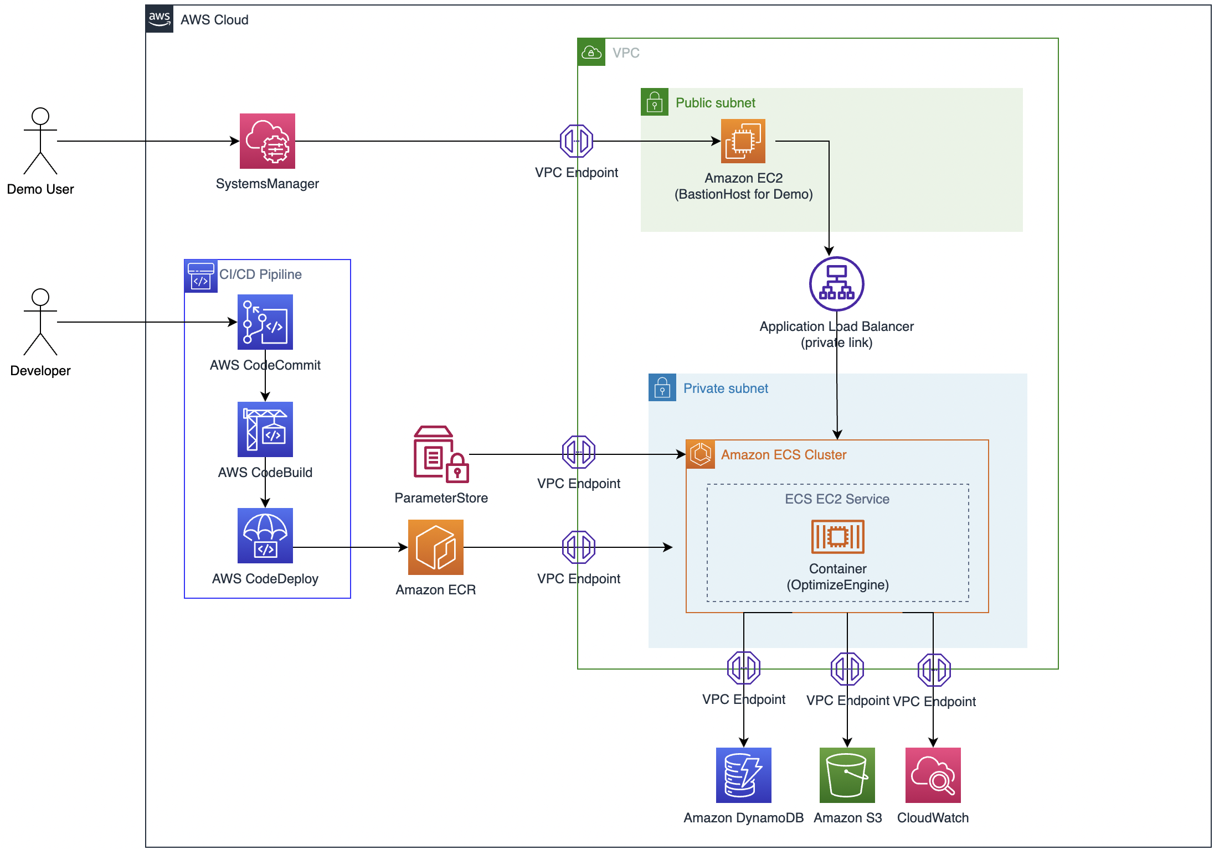Select the Developer actor figure

40,322
